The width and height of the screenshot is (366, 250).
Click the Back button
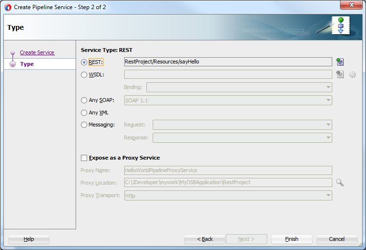click(x=205, y=239)
